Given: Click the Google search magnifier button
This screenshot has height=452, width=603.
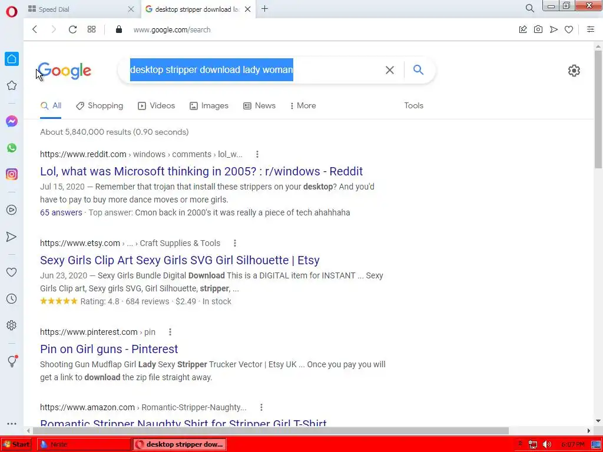Looking at the screenshot, I should 418,69.
